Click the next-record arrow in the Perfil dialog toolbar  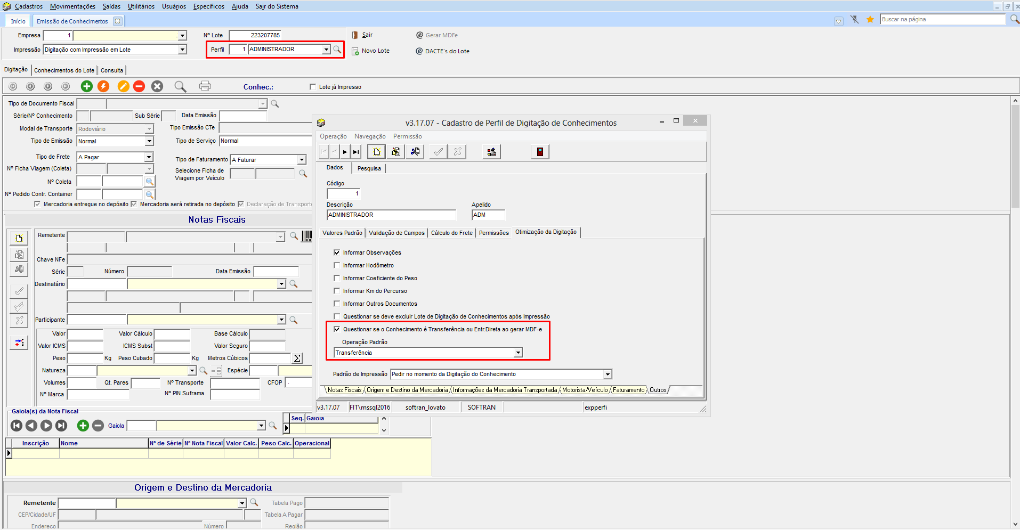(345, 152)
